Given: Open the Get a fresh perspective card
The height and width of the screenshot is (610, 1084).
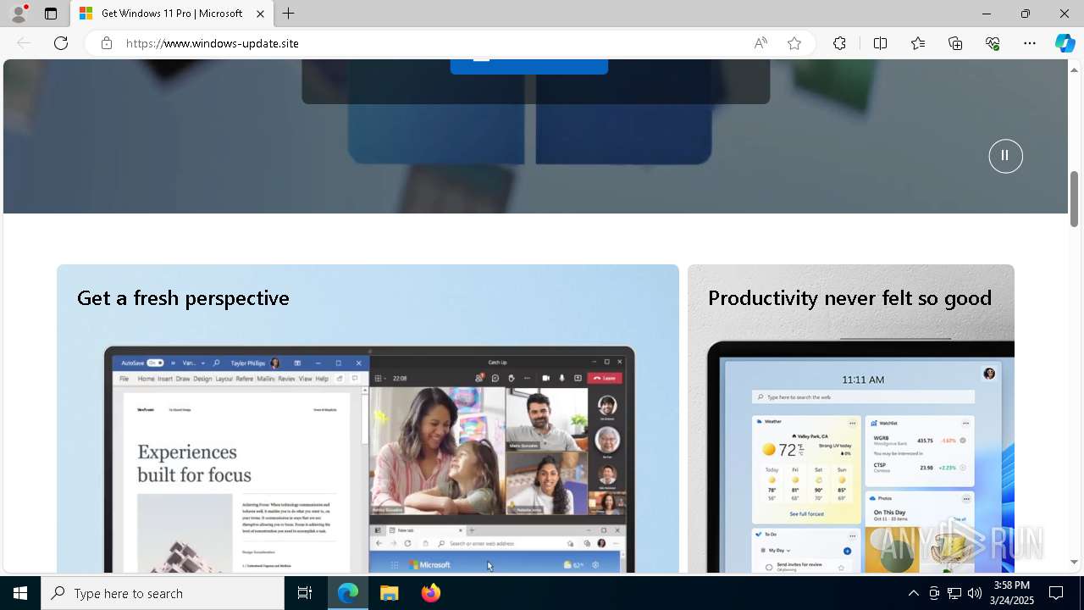Looking at the screenshot, I should (368, 419).
